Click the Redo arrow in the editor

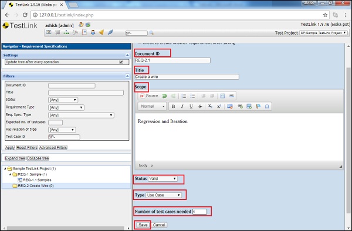click(x=173, y=96)
